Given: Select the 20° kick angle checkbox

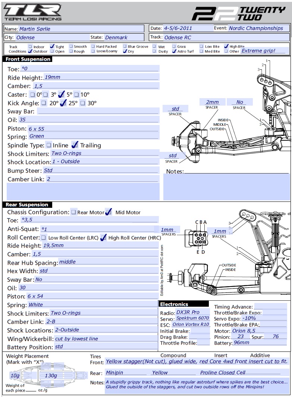Looking at the screenshot, I should [x=44, y=103].
